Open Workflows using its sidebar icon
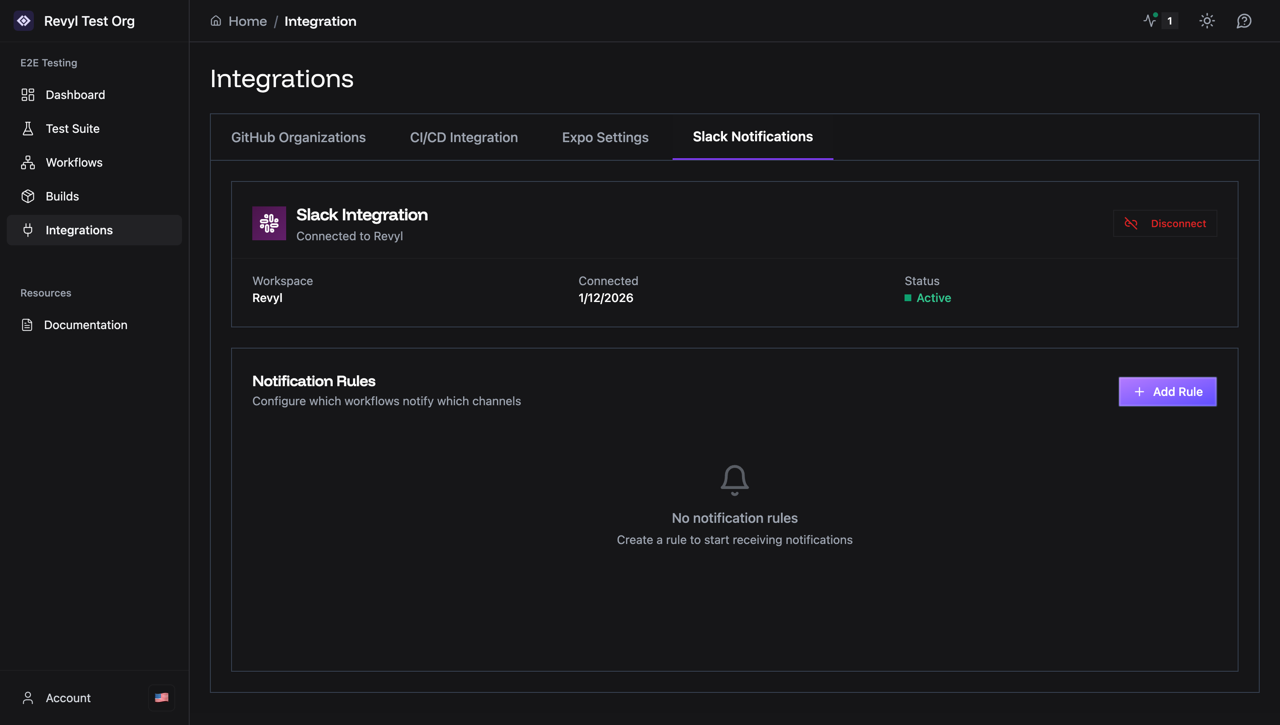This screenshot has height=725, width=1280. click(x=28, y=162)
